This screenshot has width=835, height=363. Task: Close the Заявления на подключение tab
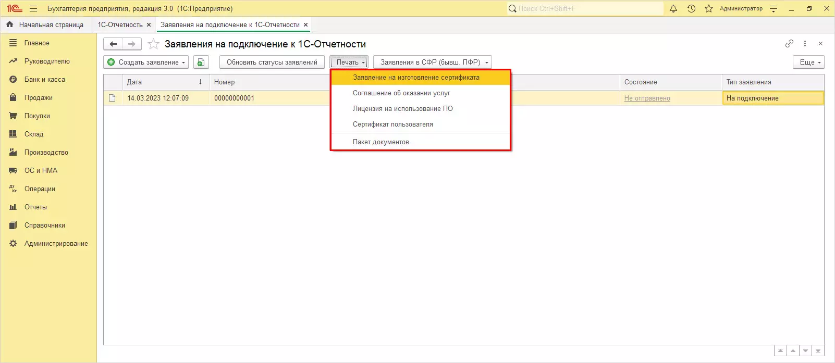click(x=305, y=24)
